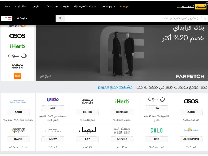The image size is (208, 156).
Task: Click the Mamas & Papas logo
Action: pos(18,130)
